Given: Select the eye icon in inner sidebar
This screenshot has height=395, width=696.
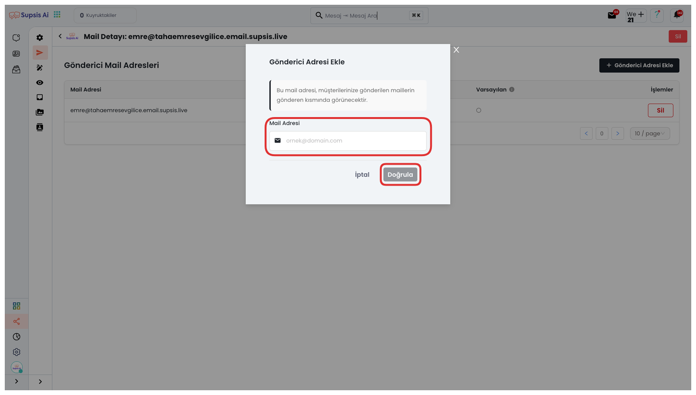Looking at the screenshot, I should [40, 82].
